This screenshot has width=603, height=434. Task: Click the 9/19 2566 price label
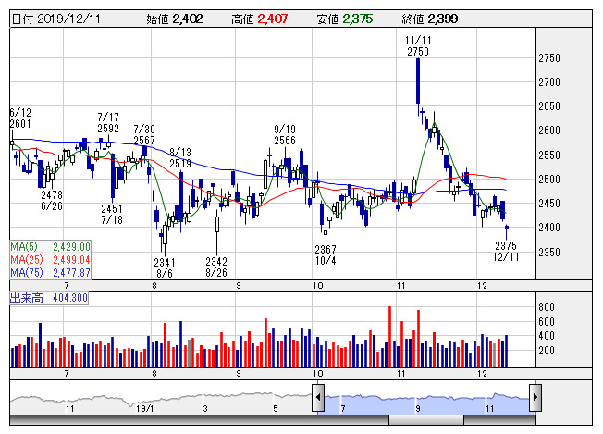(x=285, y=135)
